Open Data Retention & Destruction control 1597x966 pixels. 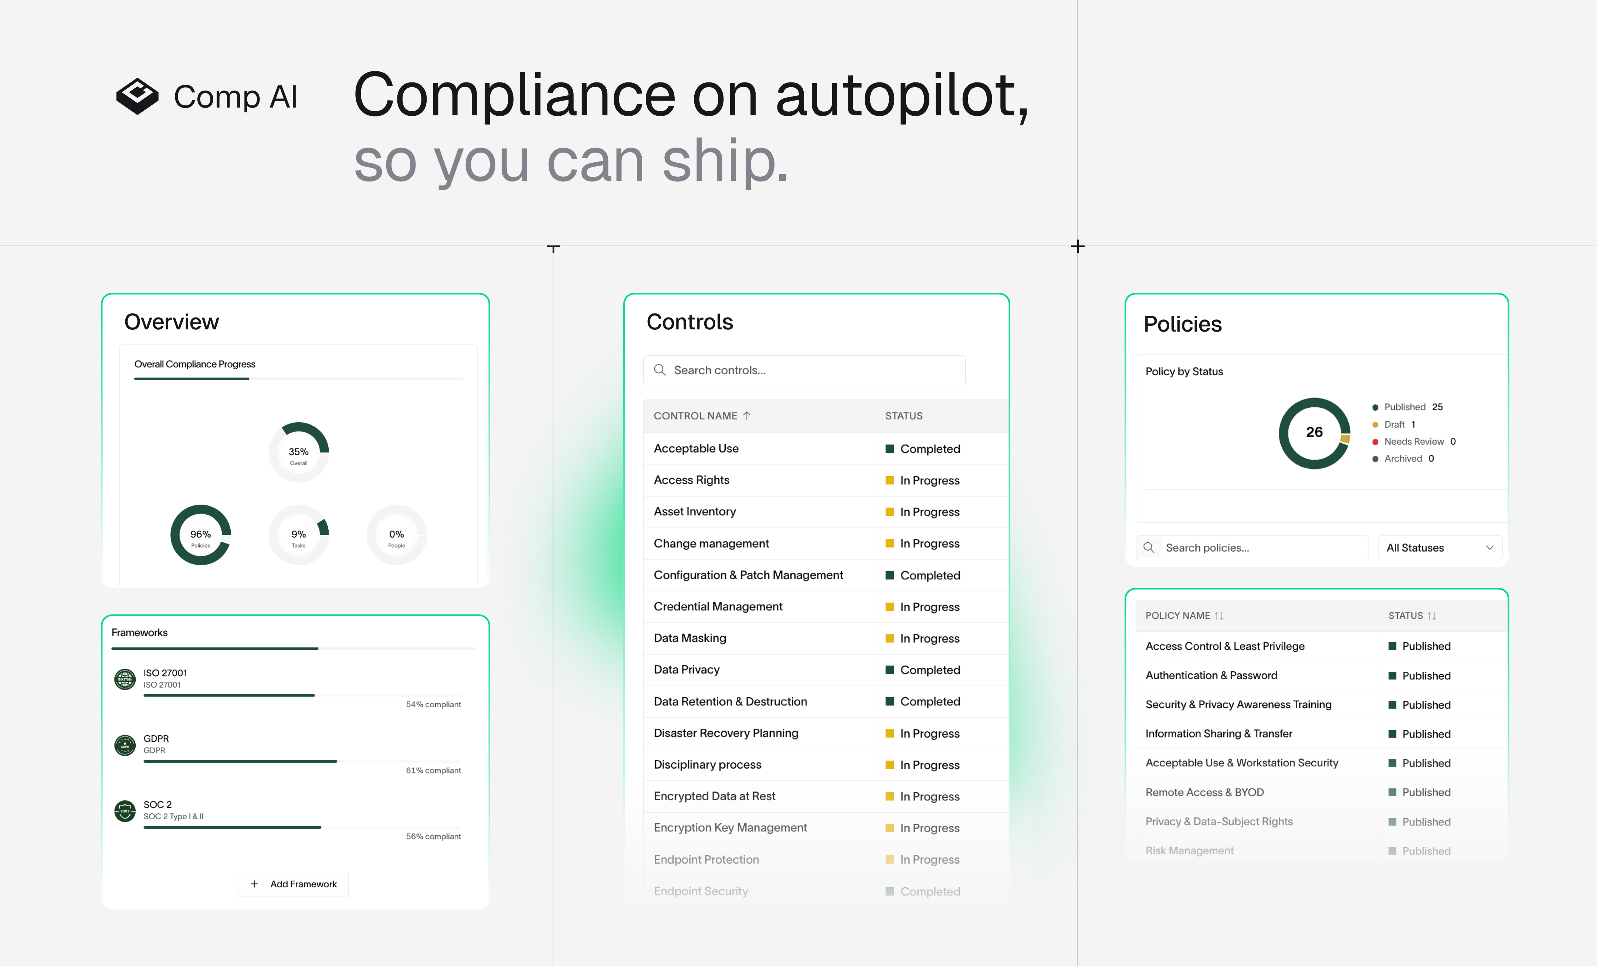coord(730,701)
